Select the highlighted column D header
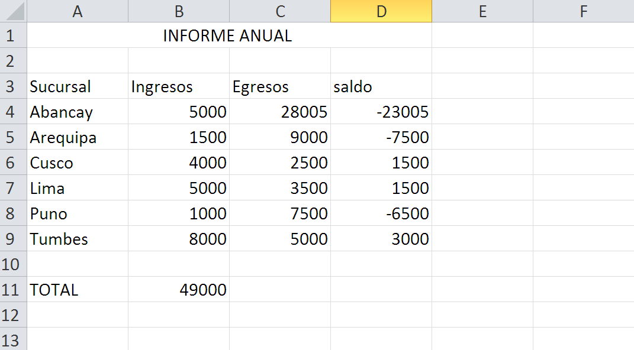This screenshot has height=350, width=634. [x=381, y=11]
